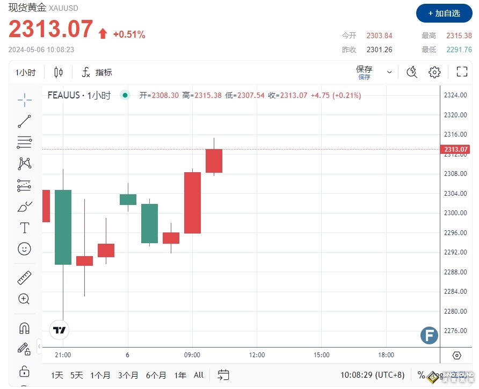Enable magnet snapping mode
This screenshot has height=389, width=479.
pos(24,328)
